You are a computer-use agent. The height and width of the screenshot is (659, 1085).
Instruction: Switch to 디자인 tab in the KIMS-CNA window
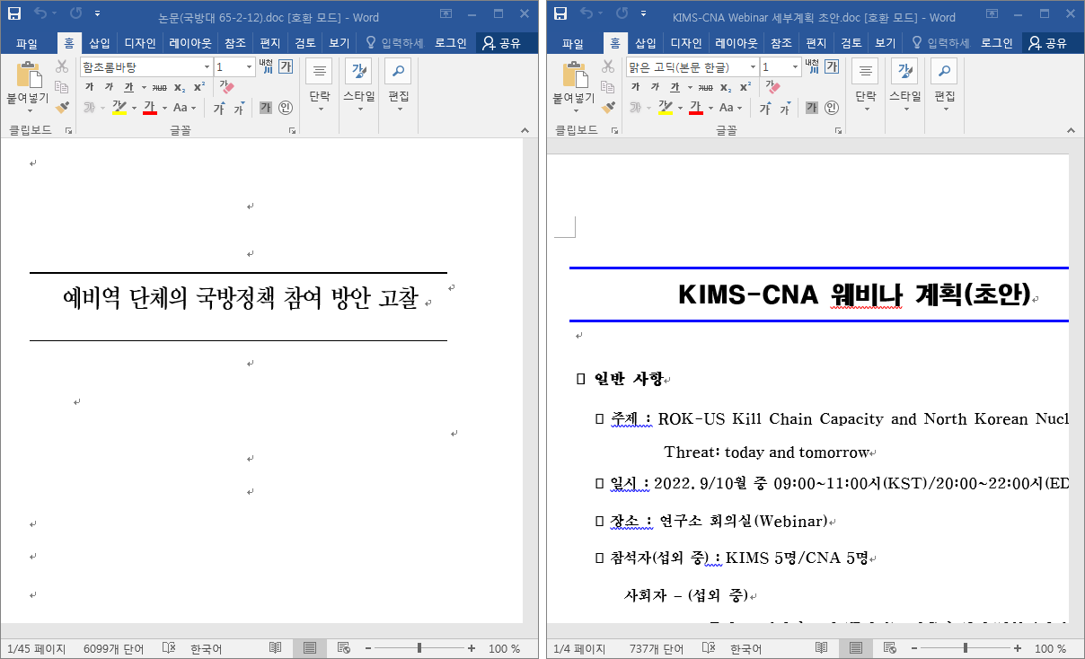coord(686,43)
